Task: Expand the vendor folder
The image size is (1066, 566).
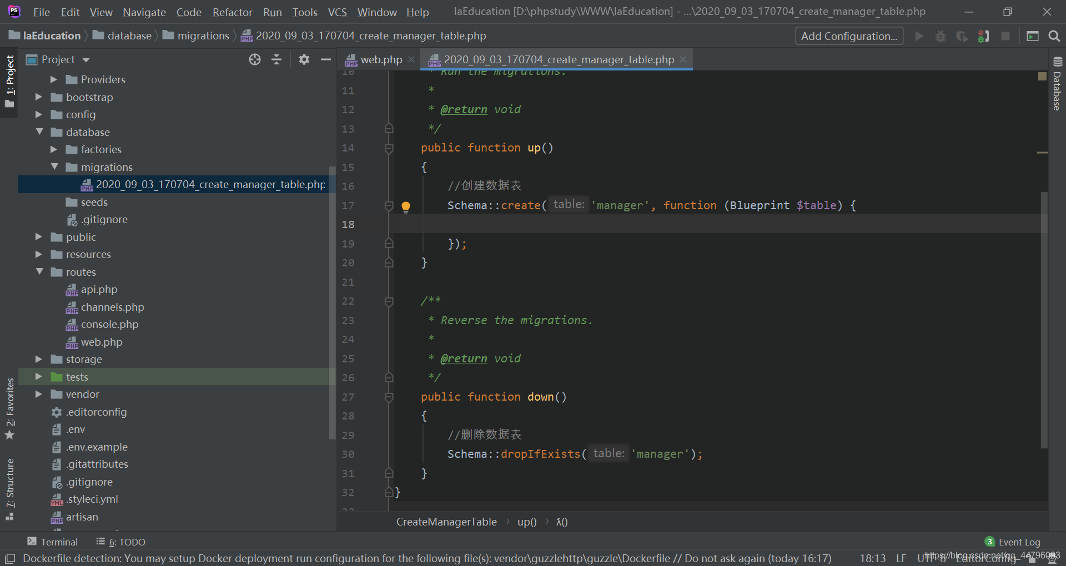Action: tap(39, 394)
